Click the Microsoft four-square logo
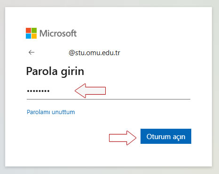219x174 pixels. [x=31, y=33]
